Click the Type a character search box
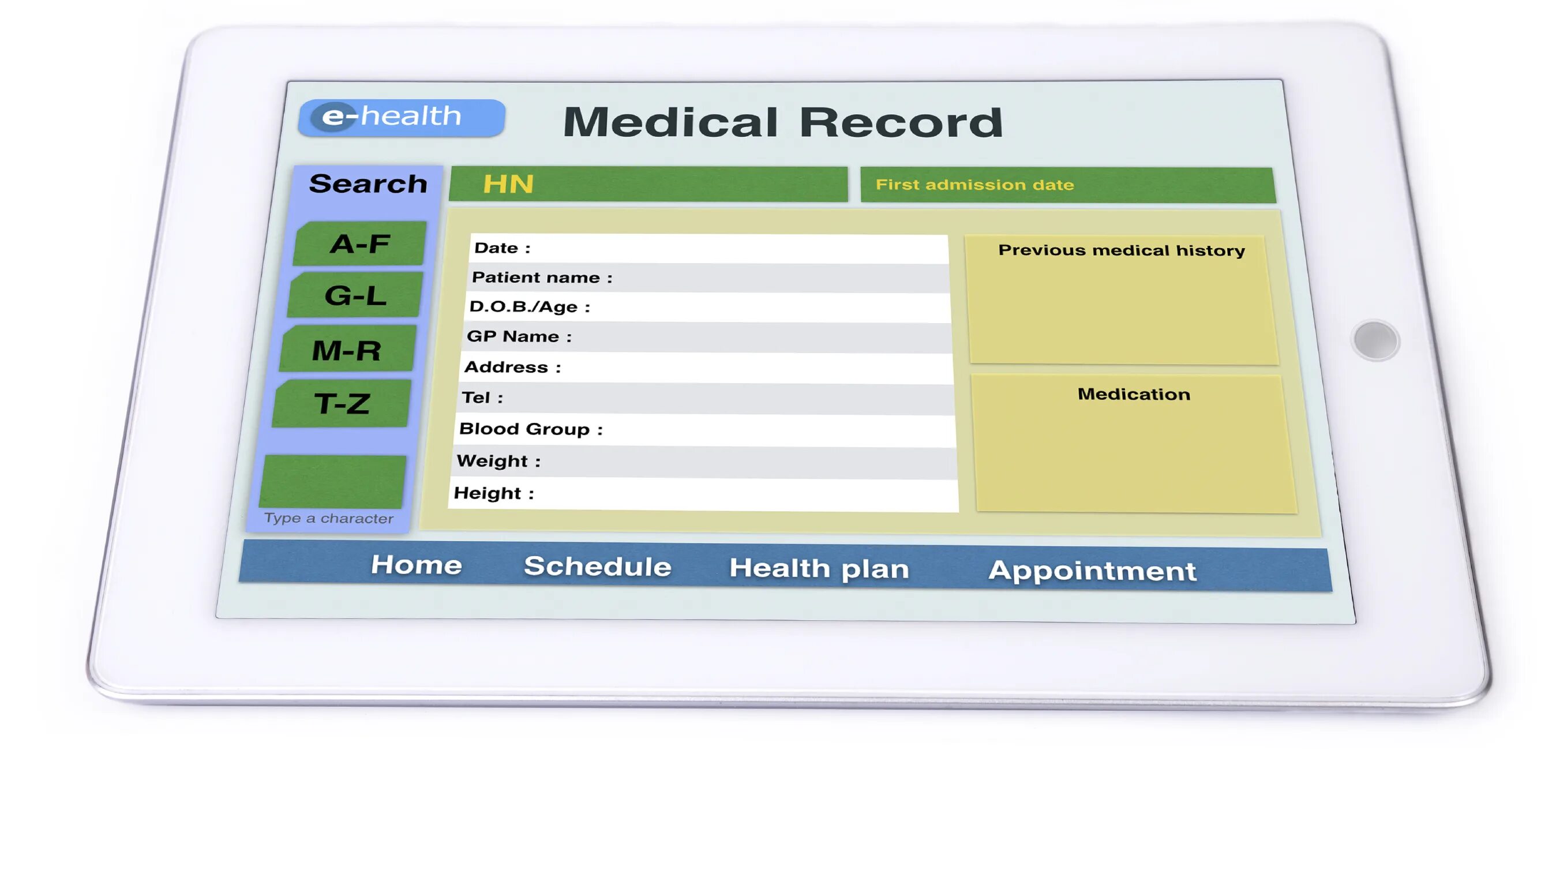This screenshot has height=881, width=1567. (333, 482)
